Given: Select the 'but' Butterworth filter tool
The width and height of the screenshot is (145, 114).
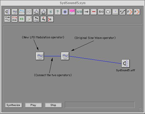Looking at the screenshot, I should (43, 12).
